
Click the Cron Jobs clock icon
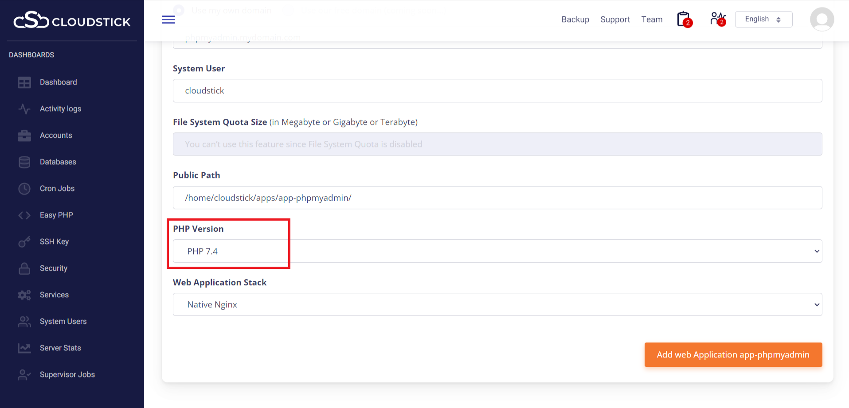[x=24, y=189]
